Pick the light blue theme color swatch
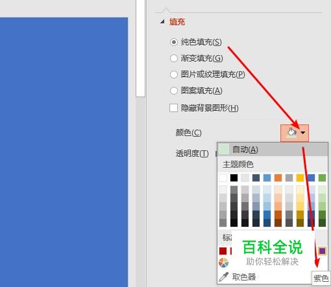Viewport: 331px width, 287px height. [267, 178]
